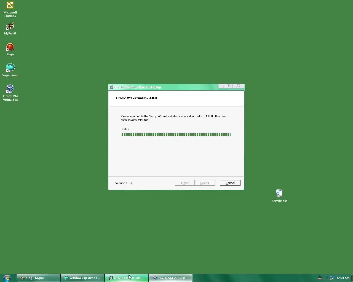Switch to windows xp vienna taskbar window
The width and height of the screenshot is (353, 282).
pyautogui.click(x=82, y=278)
